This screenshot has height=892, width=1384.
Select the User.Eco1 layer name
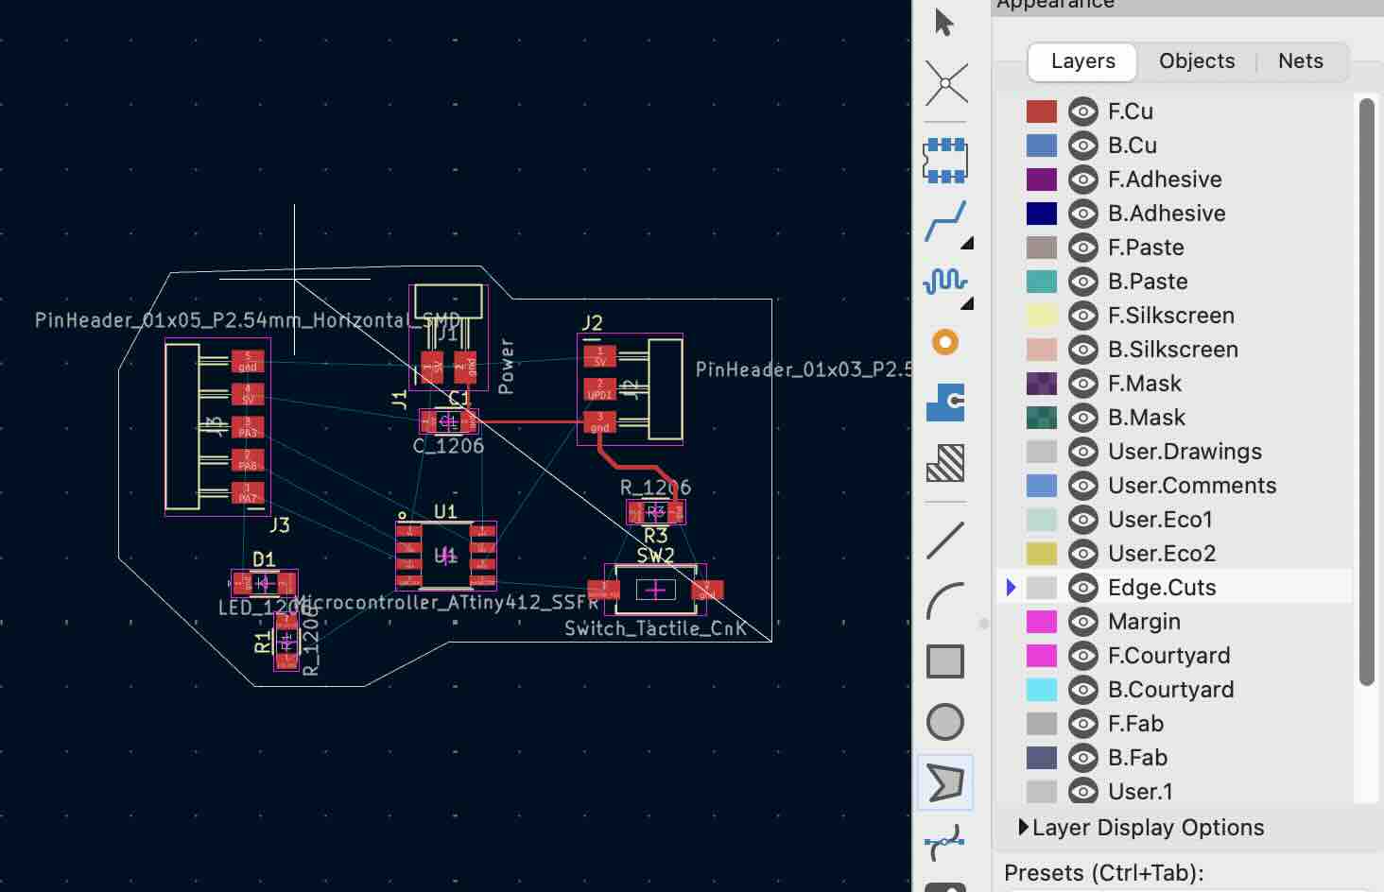(1160, 520)
